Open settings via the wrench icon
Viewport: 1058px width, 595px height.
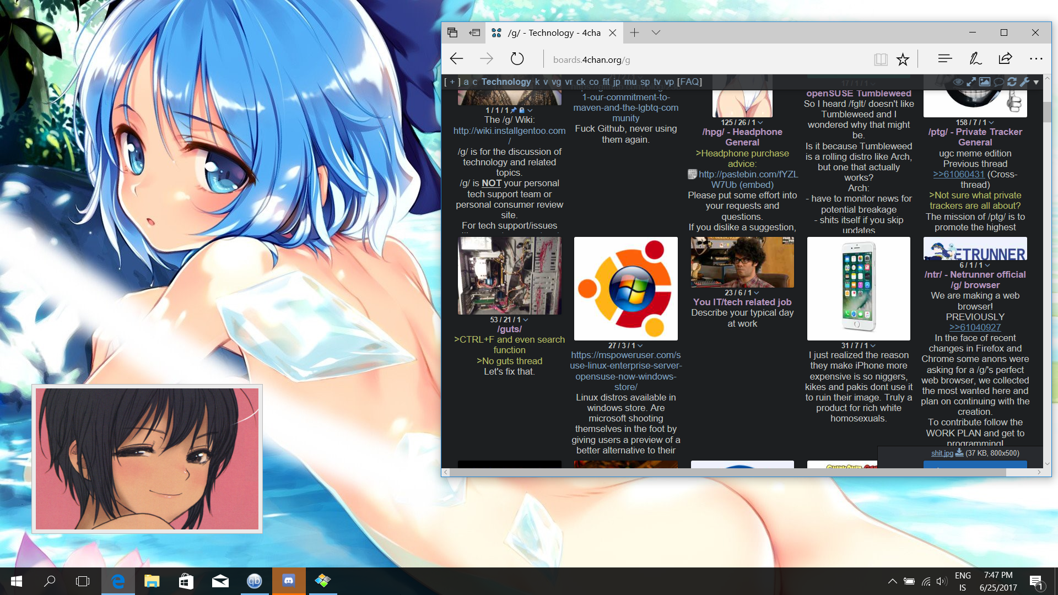1024,82
